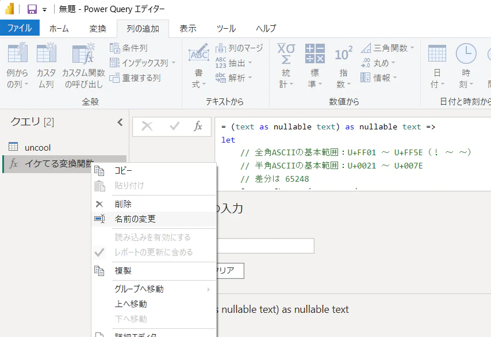
Task: Choose 削除 from context menu
Action: coord(154,204)
